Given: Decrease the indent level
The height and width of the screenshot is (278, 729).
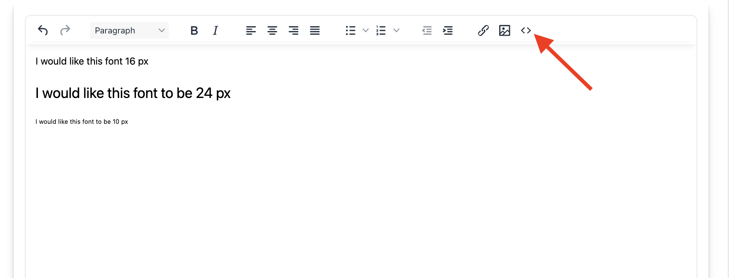Looking at the screenshot, I should point(427,30).
